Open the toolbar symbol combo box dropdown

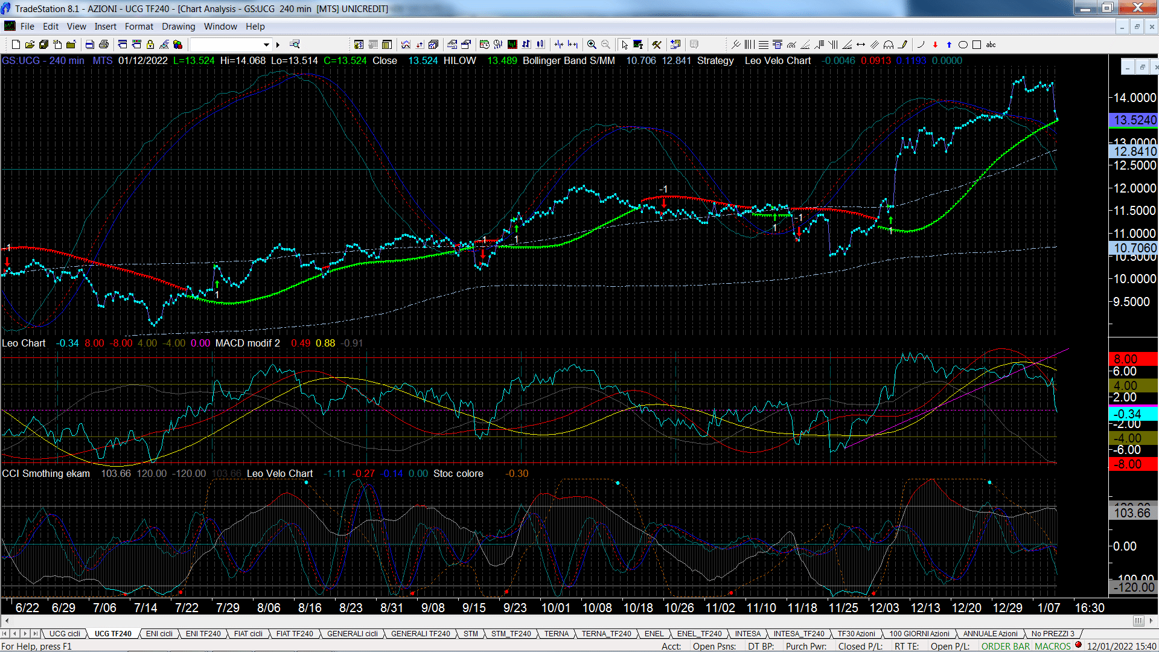tap(266, 44)
